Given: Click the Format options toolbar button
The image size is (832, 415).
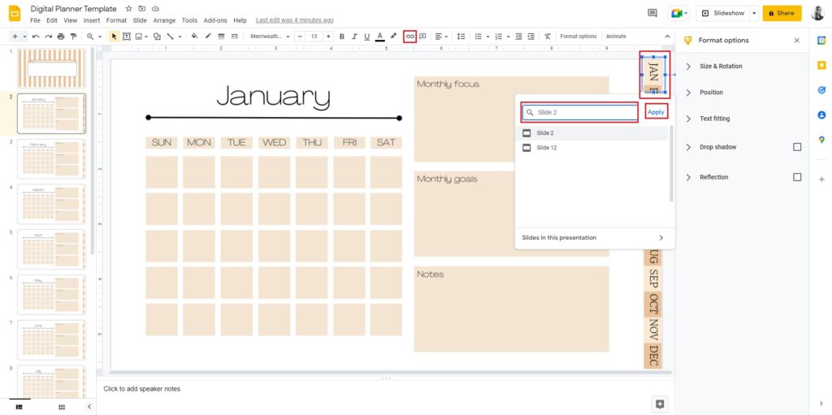Looking at the screenshot, I should [x=578, y=37].
